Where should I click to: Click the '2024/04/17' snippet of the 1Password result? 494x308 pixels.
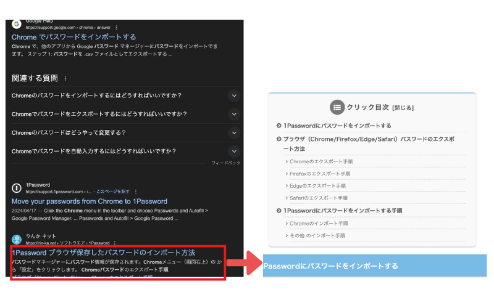click(x=24, y=211)
